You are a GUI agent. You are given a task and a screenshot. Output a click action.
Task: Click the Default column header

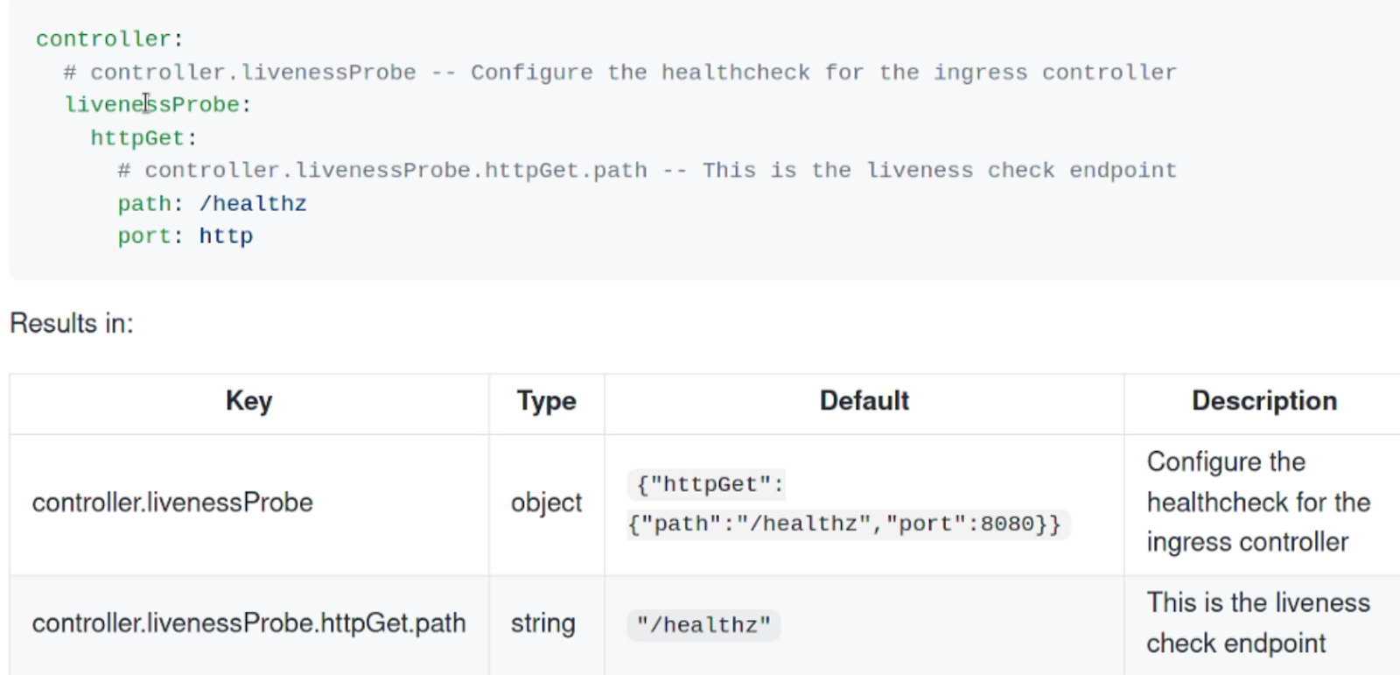(864, 401)
